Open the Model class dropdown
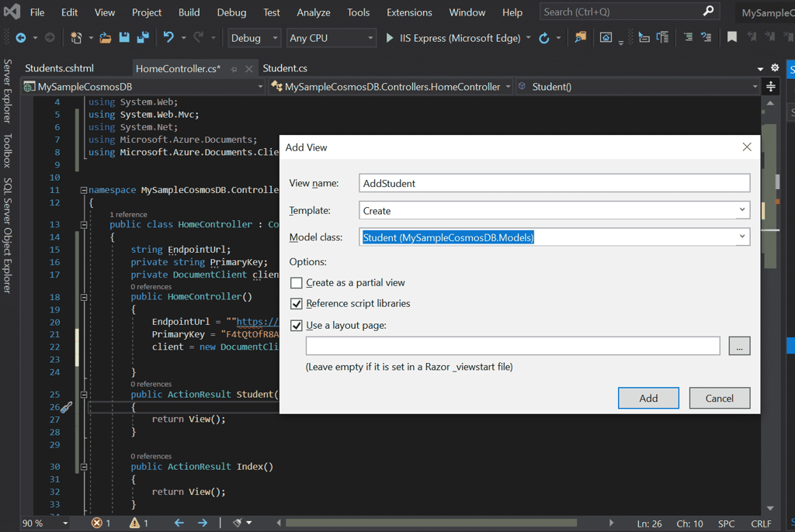The width and height of the screenshot is (795, 532). [742, 237]
